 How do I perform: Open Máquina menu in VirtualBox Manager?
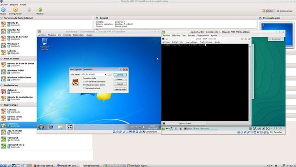(x=14, y=5)
